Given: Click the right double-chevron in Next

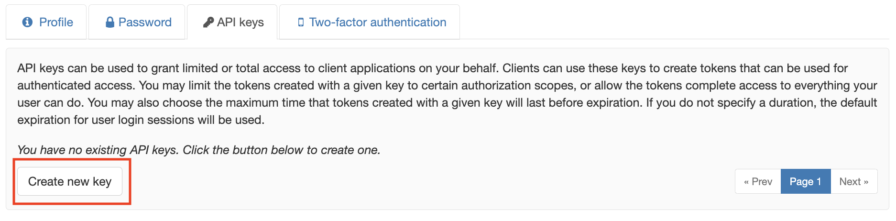Looking at the screenshot, I should [866, 182].
